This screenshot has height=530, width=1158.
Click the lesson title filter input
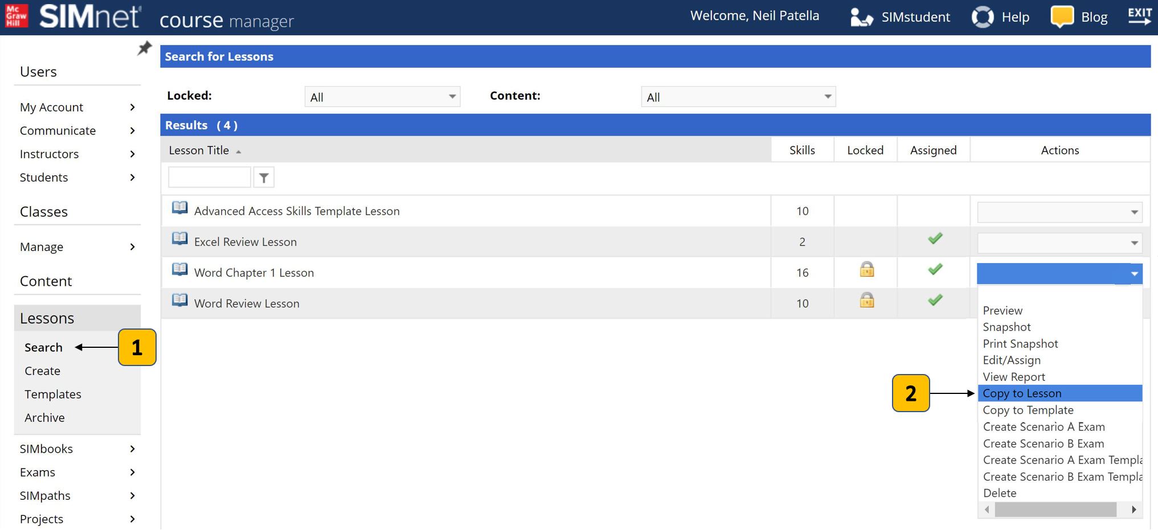point(209,178)
